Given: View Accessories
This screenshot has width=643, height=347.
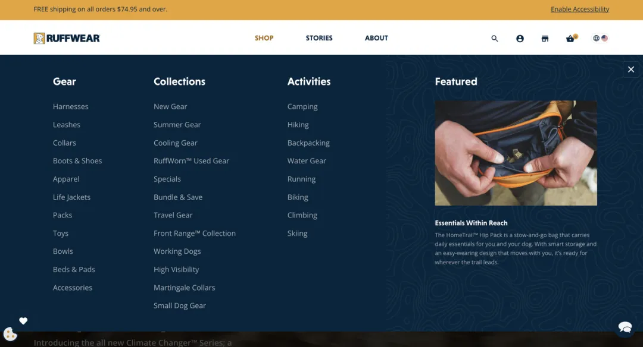Looking at the screenshot, I should 73,288.
